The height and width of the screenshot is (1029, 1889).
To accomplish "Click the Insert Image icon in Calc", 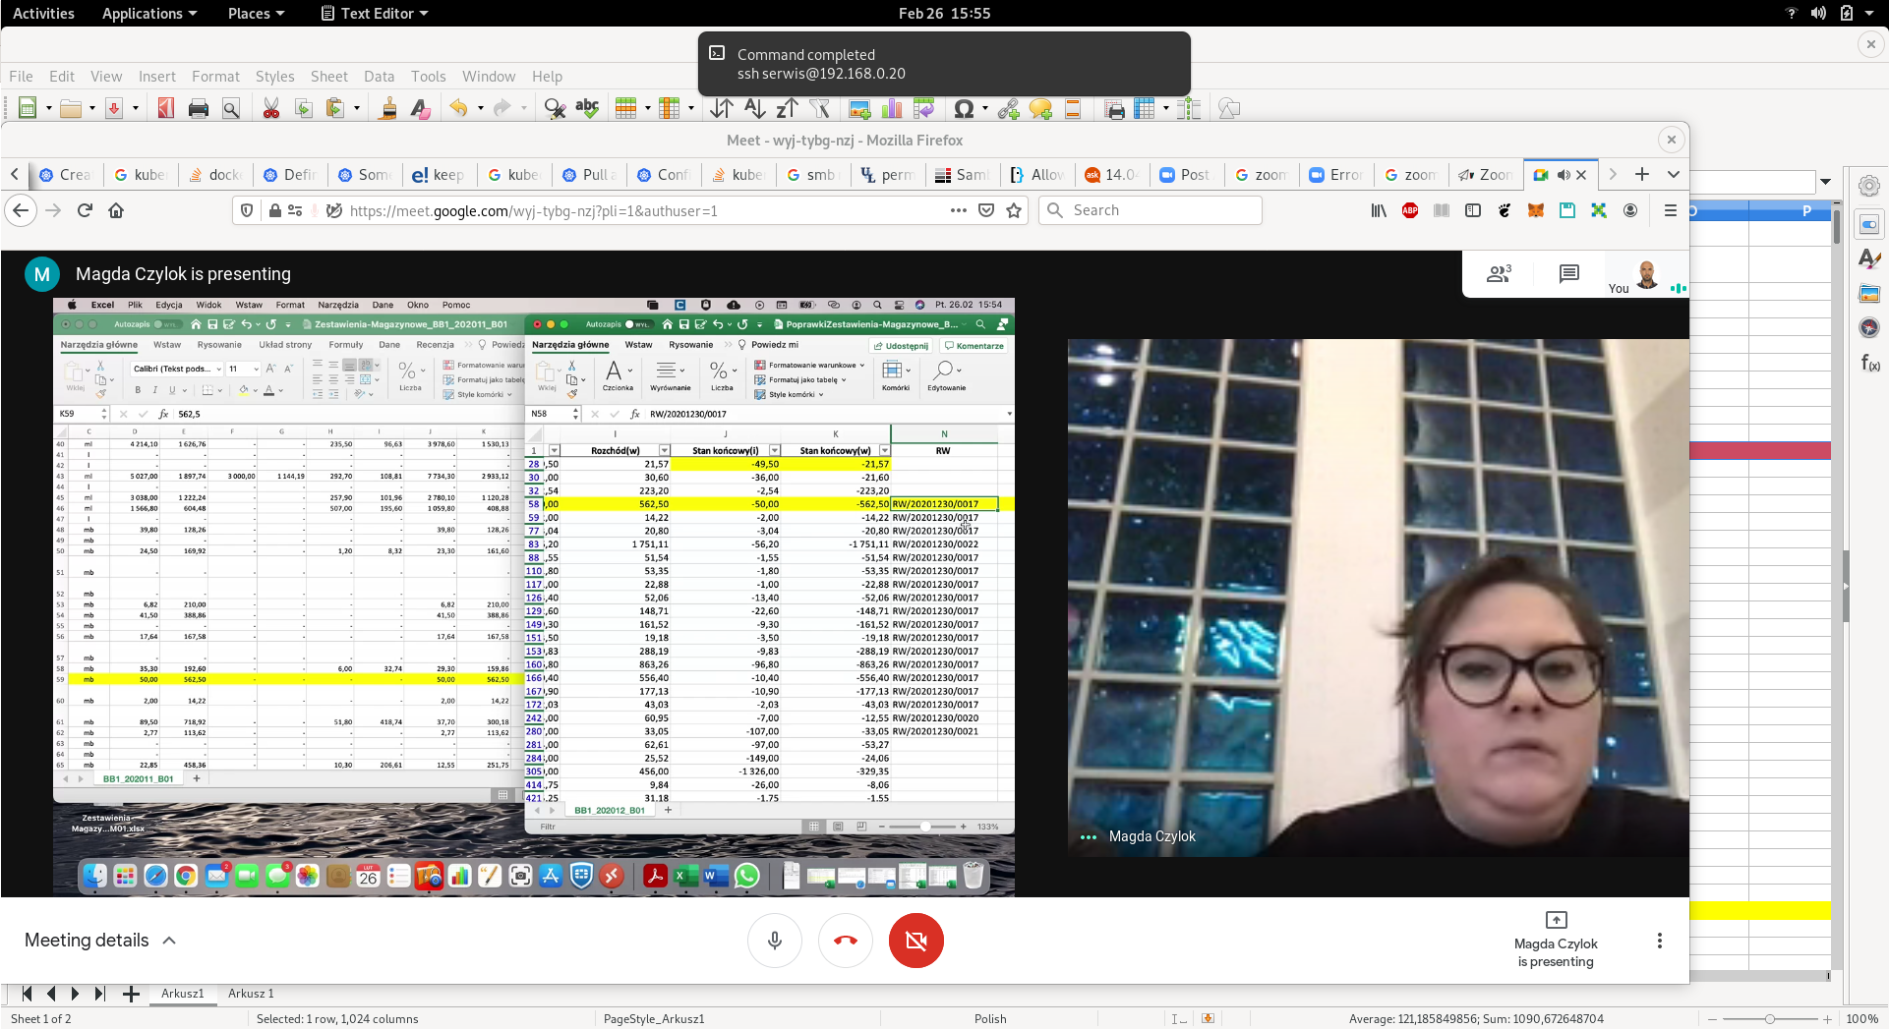I will click(859, 109).
